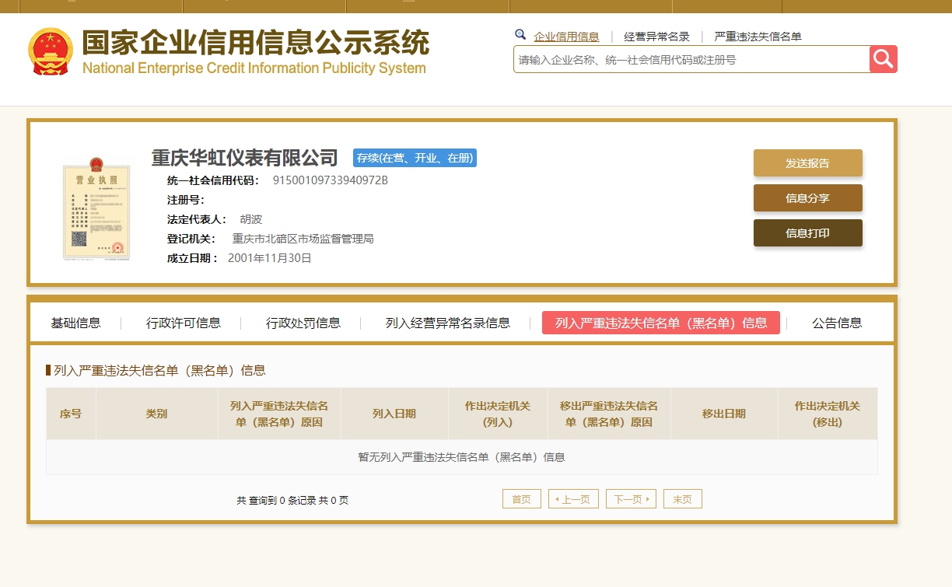952x587 pixels.
Task: Click the 移出日期 column header
Action: pyautogui.click(x=724, y=414)
